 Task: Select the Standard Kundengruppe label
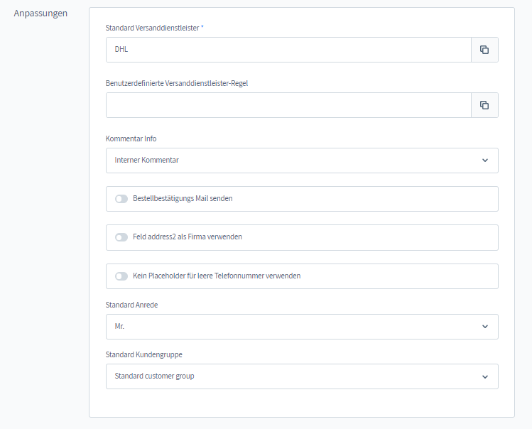click(x=144, y=354)
